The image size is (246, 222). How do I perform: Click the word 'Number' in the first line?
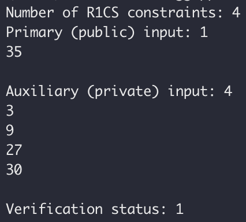30,13
